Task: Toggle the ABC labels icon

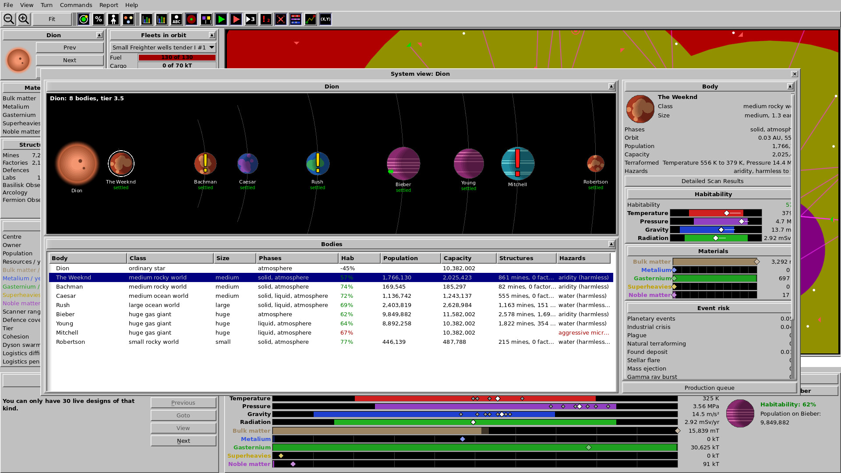Action: click(x=177, y=19)
